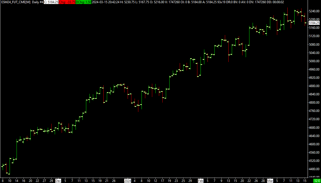Click the 5200.00 price scale label
Image resolution: width=321 pixels, height=183 pixels.
314,20
